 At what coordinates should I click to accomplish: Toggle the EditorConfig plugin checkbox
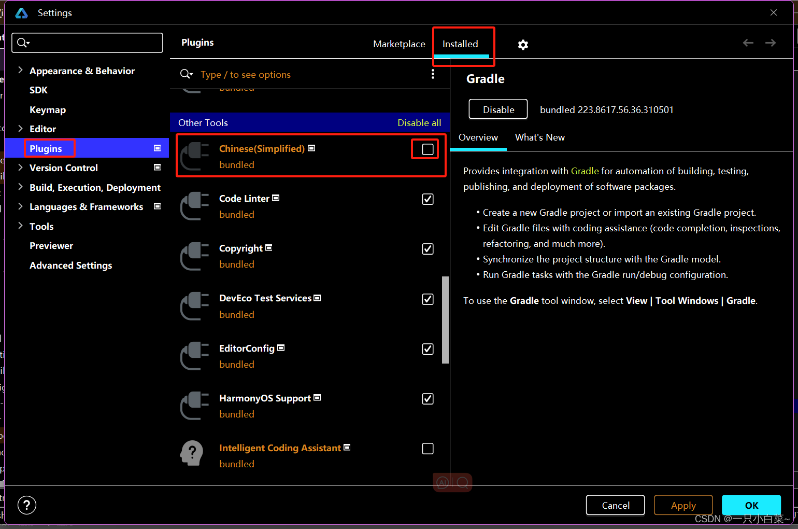click(427, 349)
